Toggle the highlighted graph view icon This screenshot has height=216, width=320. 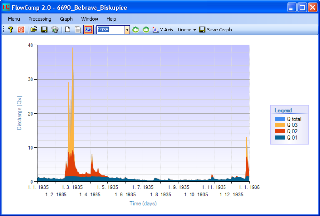click(88, 30)
